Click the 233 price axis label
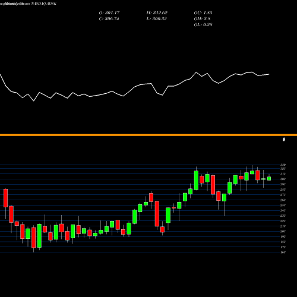 283,216
